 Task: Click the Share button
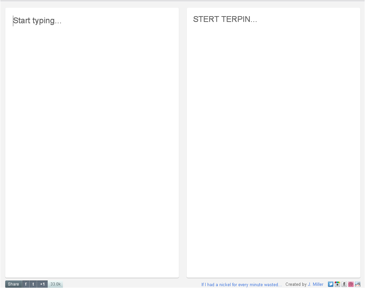13,284
